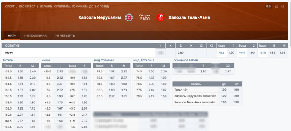Click the vertical scrollbar on the right edge
Screen dimensions: 291x131
[x=290, y=24]
